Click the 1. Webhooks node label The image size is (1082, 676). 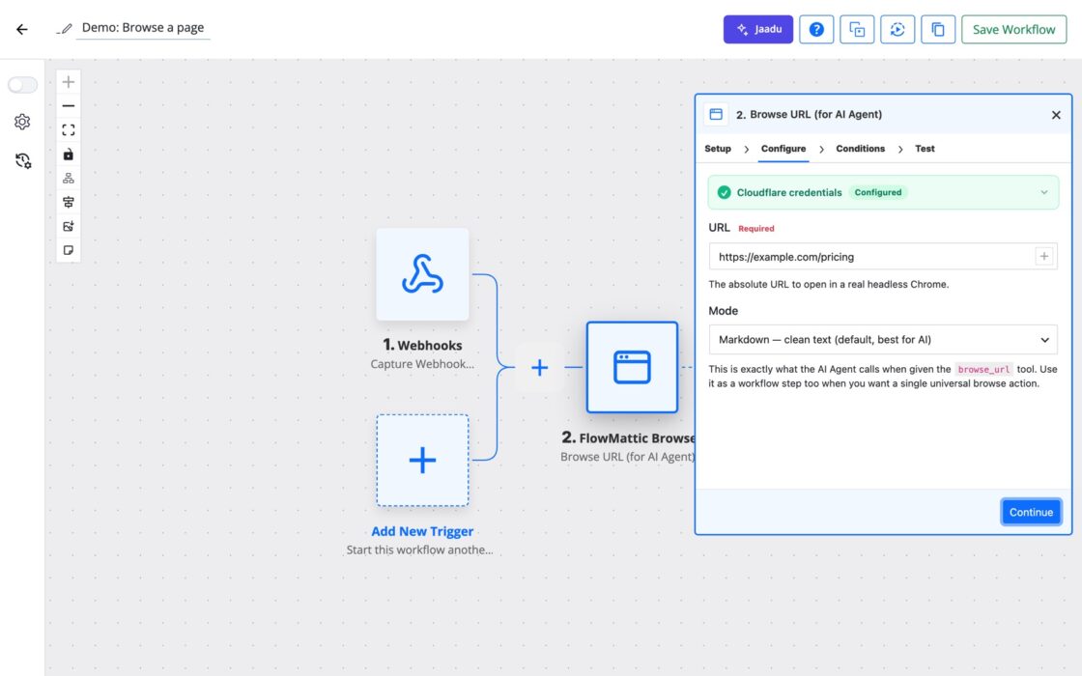(x=422, y=345)
